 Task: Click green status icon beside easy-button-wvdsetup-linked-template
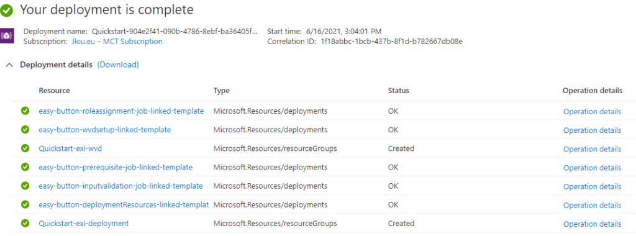coord(25,129)
